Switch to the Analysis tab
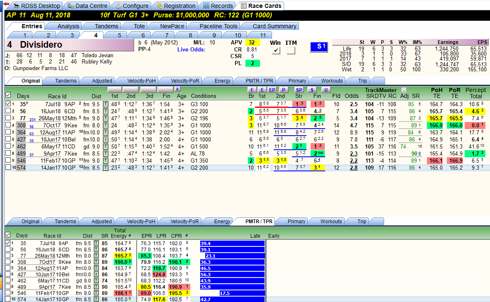This screenshot has width=490, height=302. click(68, 26)
